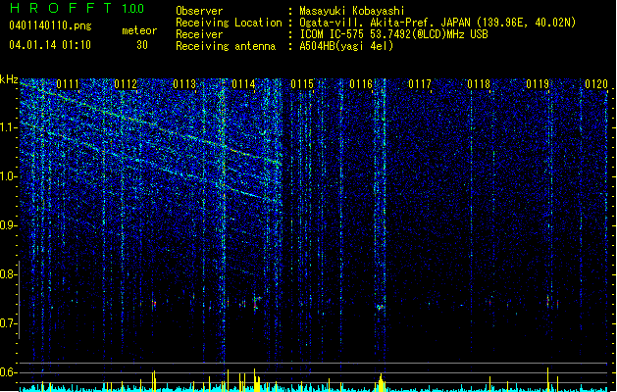Click the 1.0 frequency axis label
Viewport: 617px width, 392px height.
[9, 177]
